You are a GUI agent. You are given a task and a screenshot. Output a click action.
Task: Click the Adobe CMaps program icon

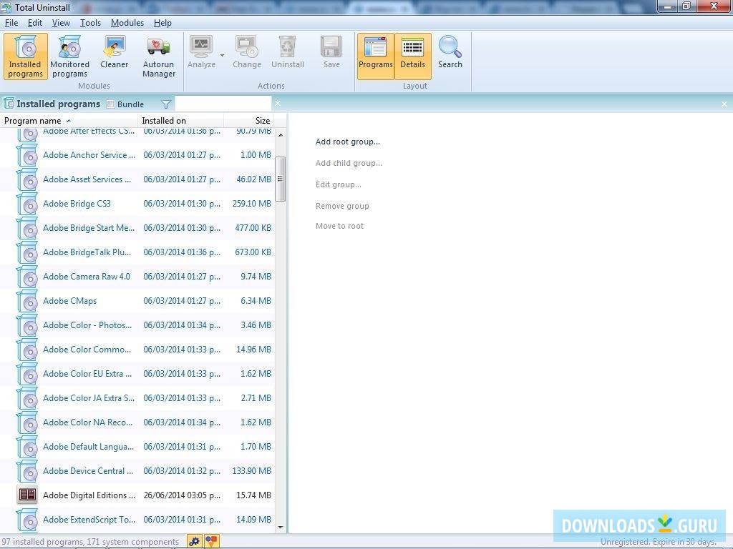(27, 302)
